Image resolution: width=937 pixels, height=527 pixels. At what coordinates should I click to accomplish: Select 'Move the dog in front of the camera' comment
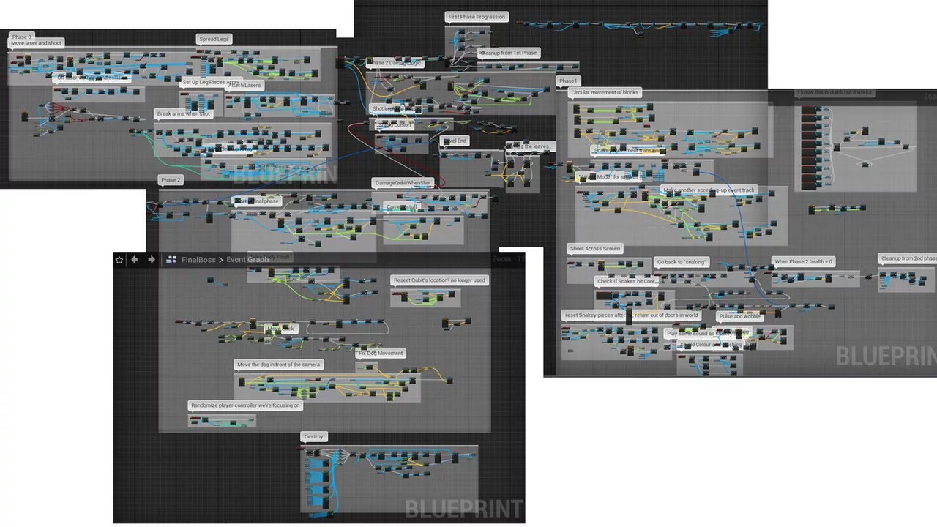coord(279,365)
